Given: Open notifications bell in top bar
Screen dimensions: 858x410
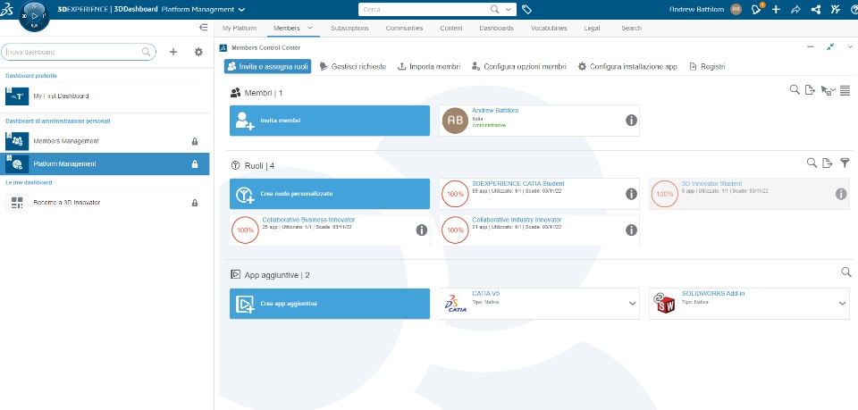Looking at the screenshot, I should pyautogui.click(x=757, y=9).
